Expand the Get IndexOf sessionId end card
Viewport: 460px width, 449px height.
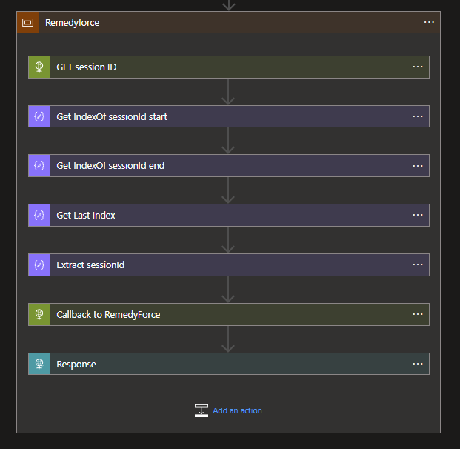click(229, 165)
